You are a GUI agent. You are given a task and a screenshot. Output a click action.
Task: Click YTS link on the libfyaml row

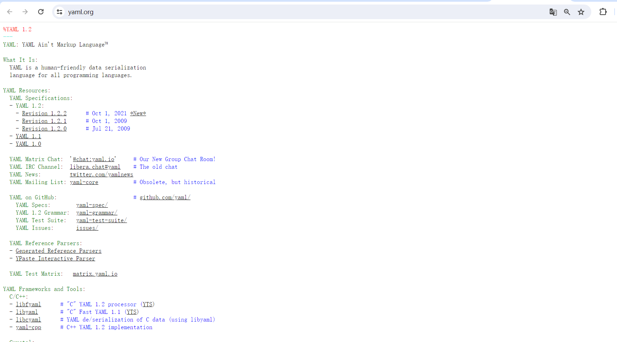coord(148,305)
